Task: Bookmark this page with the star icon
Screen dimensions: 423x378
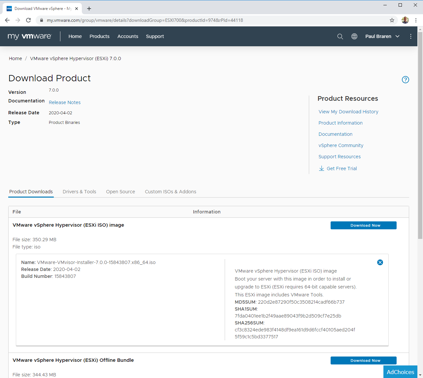Action: point(392,20)
